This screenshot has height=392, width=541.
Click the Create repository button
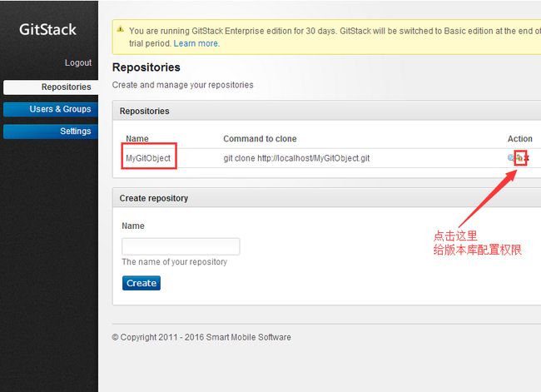click(x=141, y=283)
